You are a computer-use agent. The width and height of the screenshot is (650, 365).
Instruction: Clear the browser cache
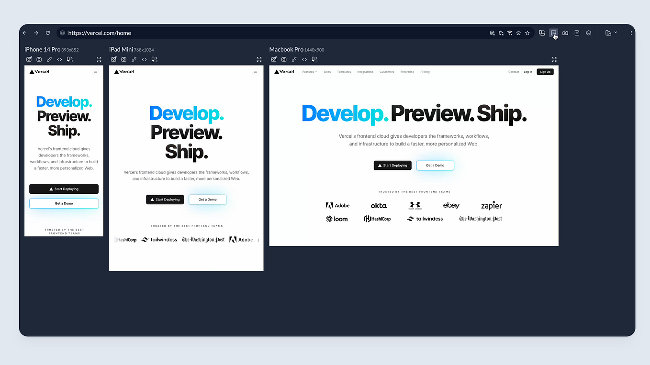492,33
